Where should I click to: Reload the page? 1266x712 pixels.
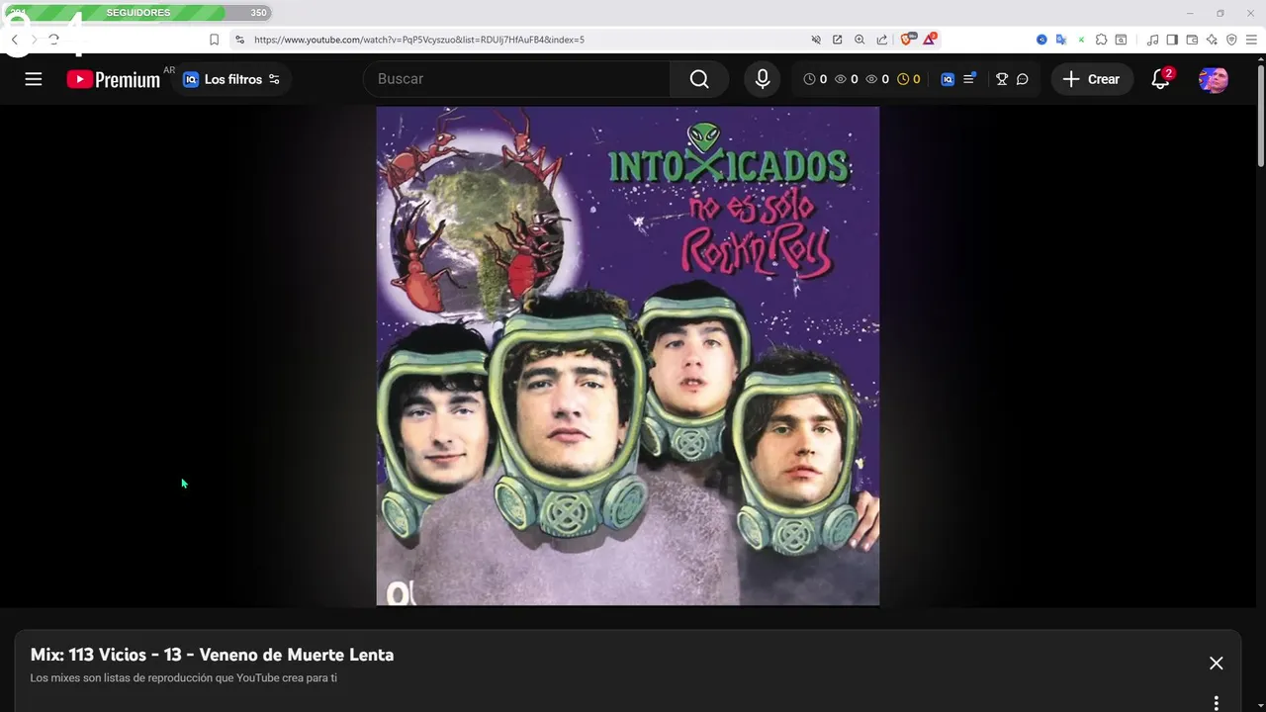click(x=53, y=40)
